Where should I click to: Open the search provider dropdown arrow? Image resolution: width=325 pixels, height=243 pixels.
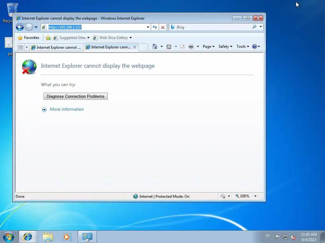tap(261, 27)
